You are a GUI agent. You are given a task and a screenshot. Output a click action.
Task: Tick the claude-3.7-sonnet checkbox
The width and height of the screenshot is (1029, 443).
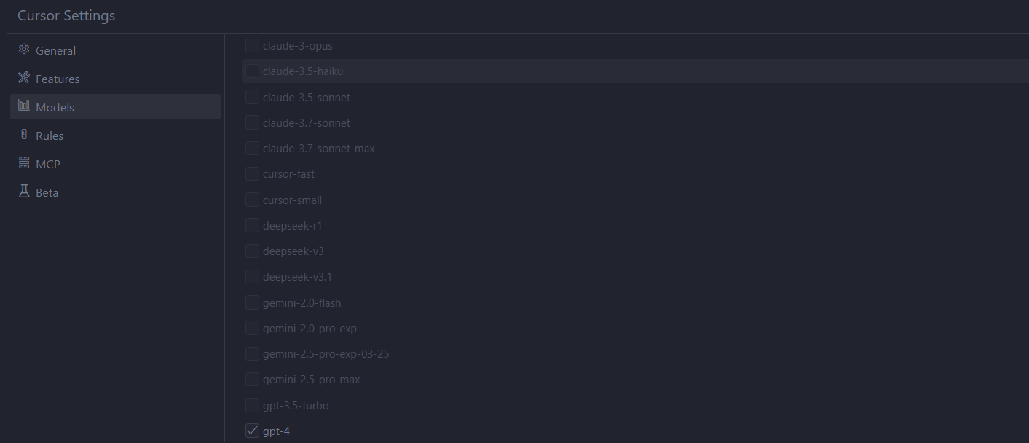[252, 122]
